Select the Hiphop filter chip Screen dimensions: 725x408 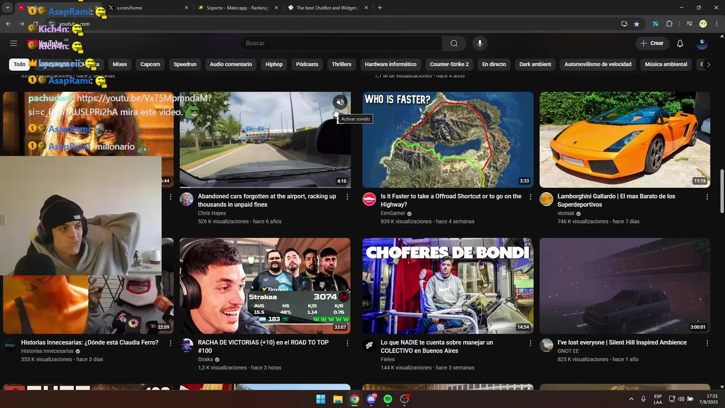click(x=274, y=64)
